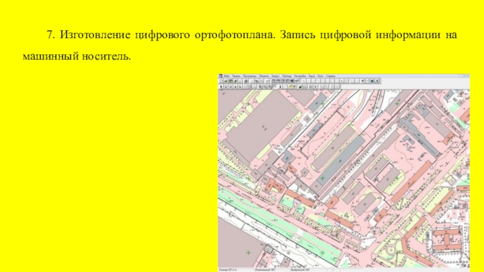Open the Настройки menu

point(300,76)
